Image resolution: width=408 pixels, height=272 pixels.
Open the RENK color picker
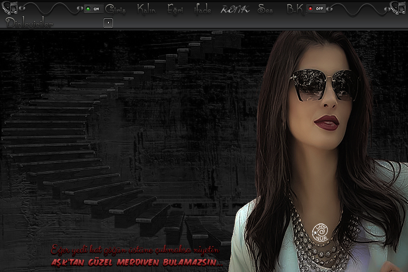click(235, 9)
